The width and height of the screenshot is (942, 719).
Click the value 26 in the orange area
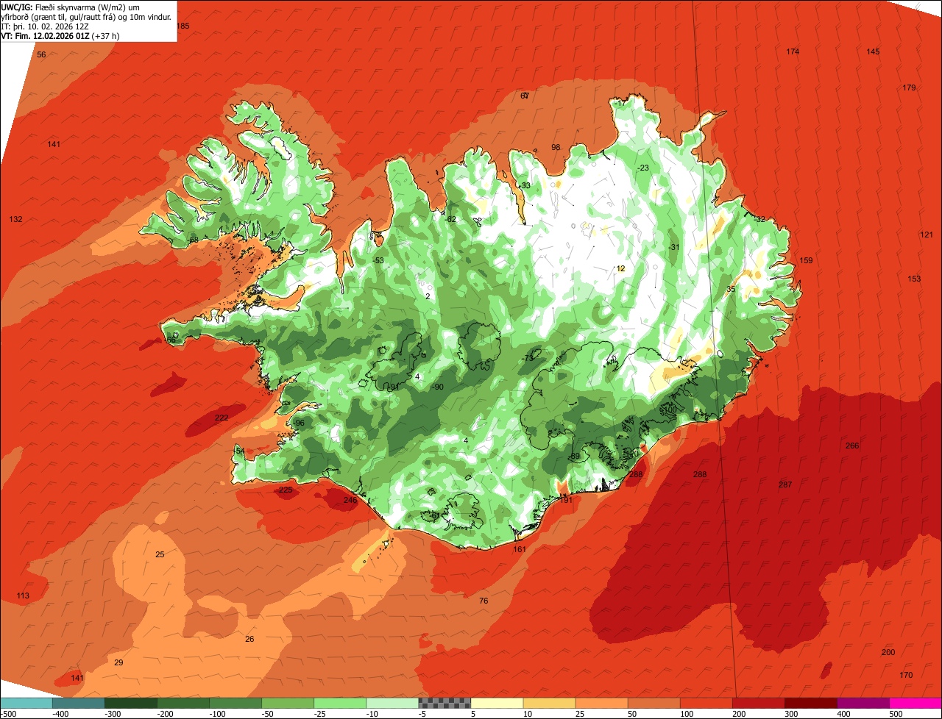pyautogui.click(x=249, y=640)
